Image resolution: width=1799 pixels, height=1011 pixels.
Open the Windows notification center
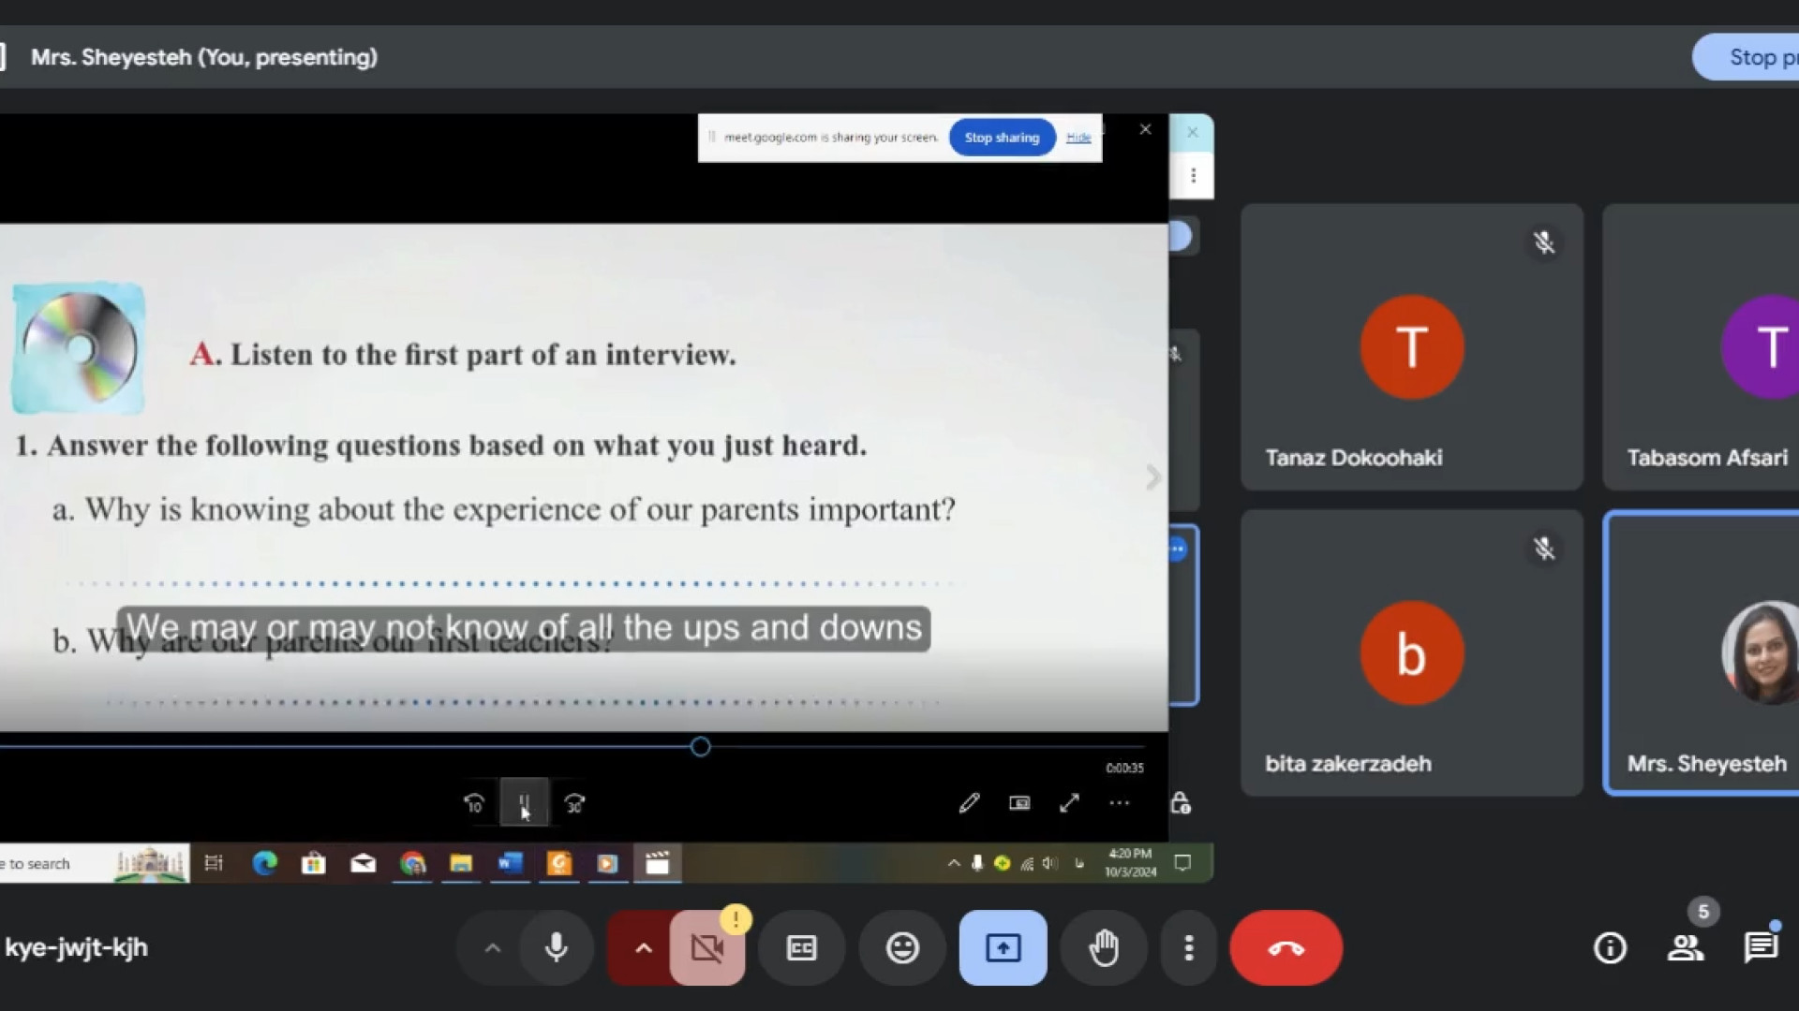[1182, 863]
